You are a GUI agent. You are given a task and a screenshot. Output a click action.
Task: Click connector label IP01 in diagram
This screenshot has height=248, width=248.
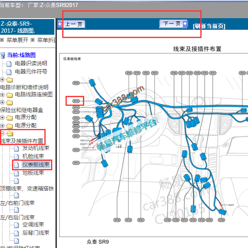tap(76, 163)
